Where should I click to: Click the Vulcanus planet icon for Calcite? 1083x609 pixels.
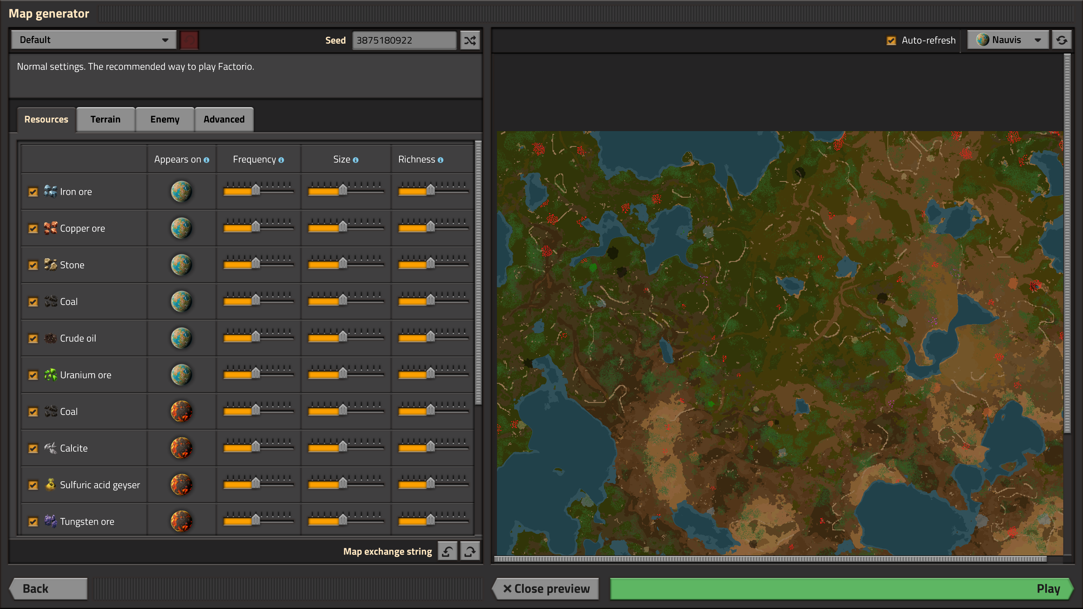[x=181, y=448]
